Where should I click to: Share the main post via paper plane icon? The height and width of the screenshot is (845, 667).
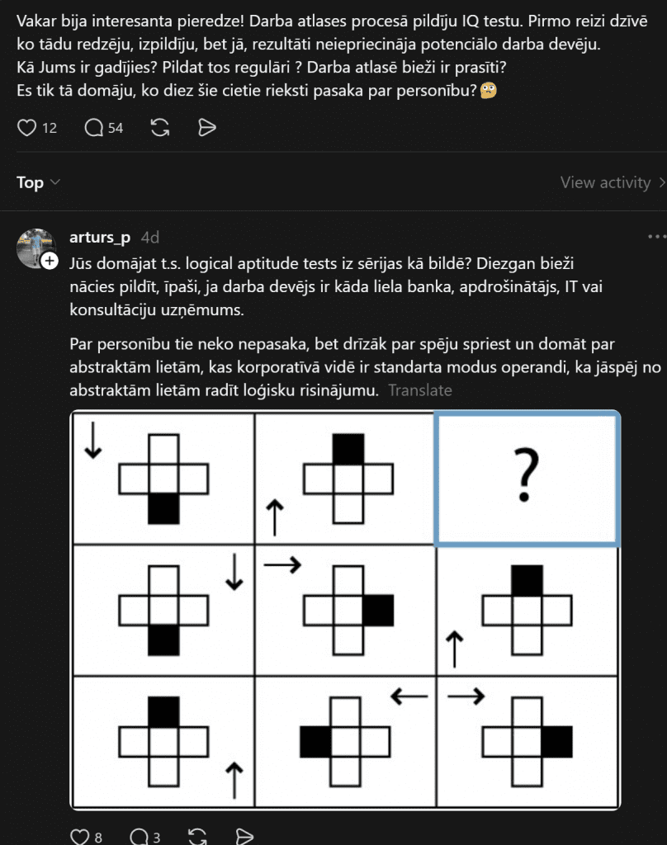point(207,127)
